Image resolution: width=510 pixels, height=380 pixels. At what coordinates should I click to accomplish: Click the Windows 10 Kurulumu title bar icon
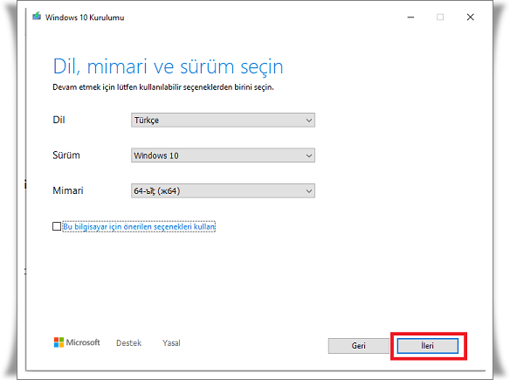(x=37, y=17)
